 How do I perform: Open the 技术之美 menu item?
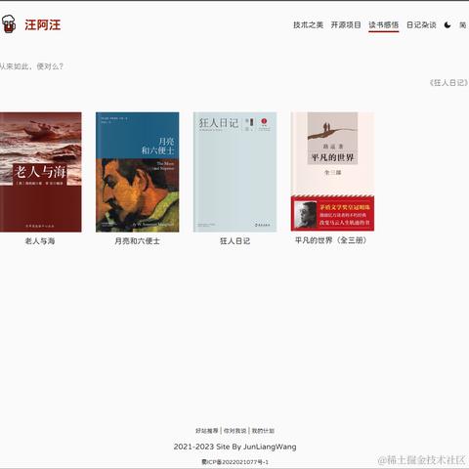[x=308, y=24]
